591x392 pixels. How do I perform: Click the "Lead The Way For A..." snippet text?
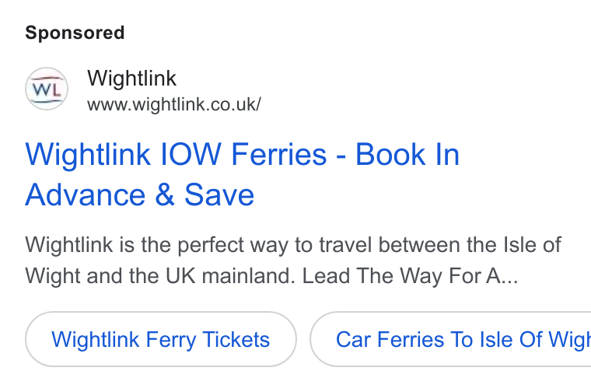click(410, 276)
